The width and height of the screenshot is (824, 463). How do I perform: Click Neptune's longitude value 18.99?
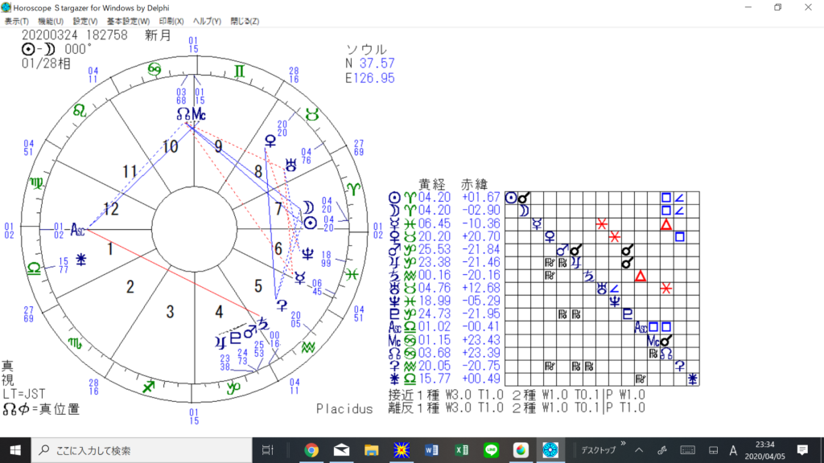coord(435,301)
